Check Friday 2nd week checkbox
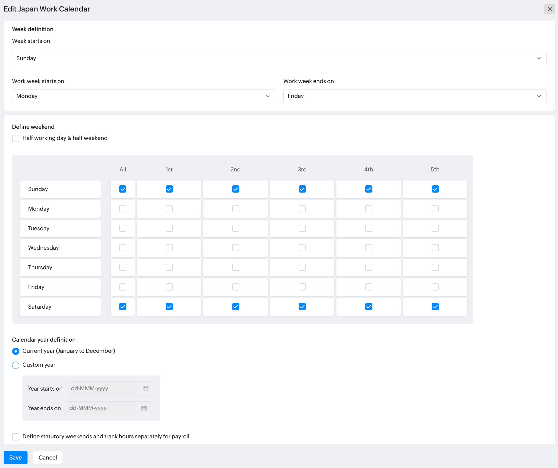This screenshot has width=558, height=468. point(236,287)
